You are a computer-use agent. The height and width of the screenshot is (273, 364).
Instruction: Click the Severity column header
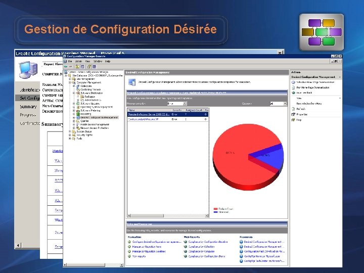click(x=177, y=110)
